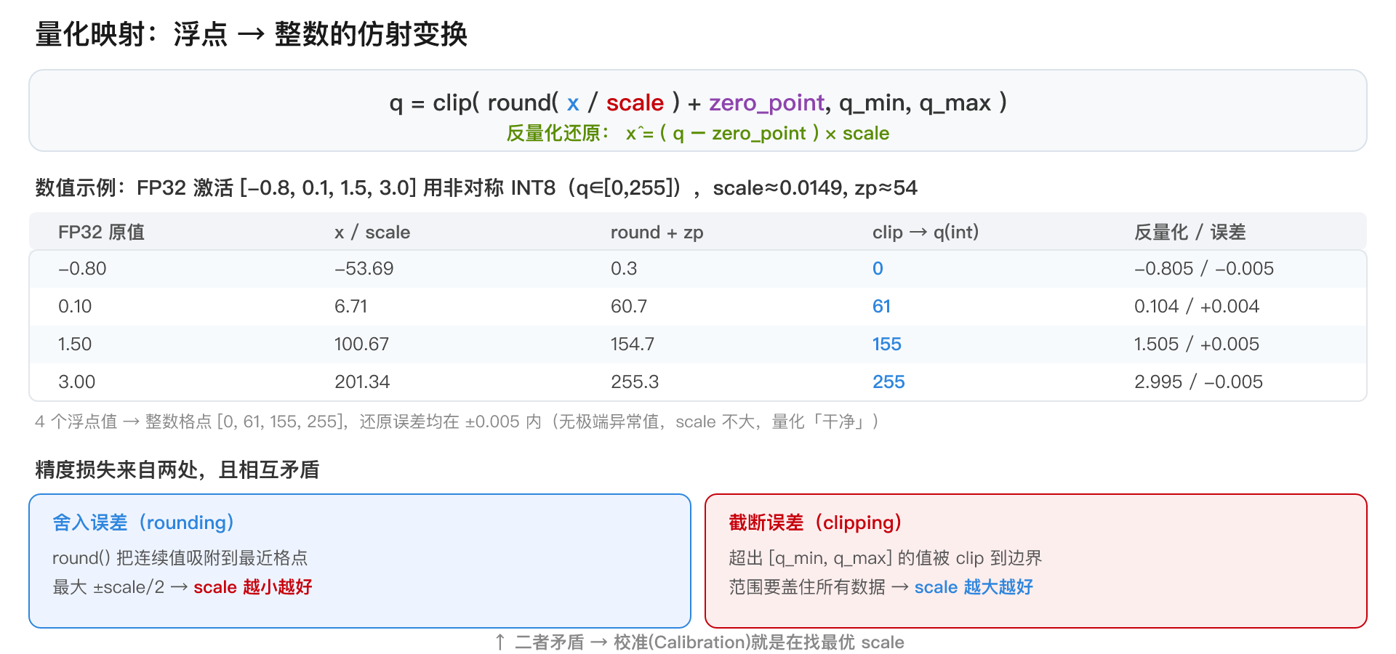Image resolution: width=1396 pixels, height=654 pixels.
Task: Click the cell '0.104 / +0.004'
Action: click(x=1197, y=307)
